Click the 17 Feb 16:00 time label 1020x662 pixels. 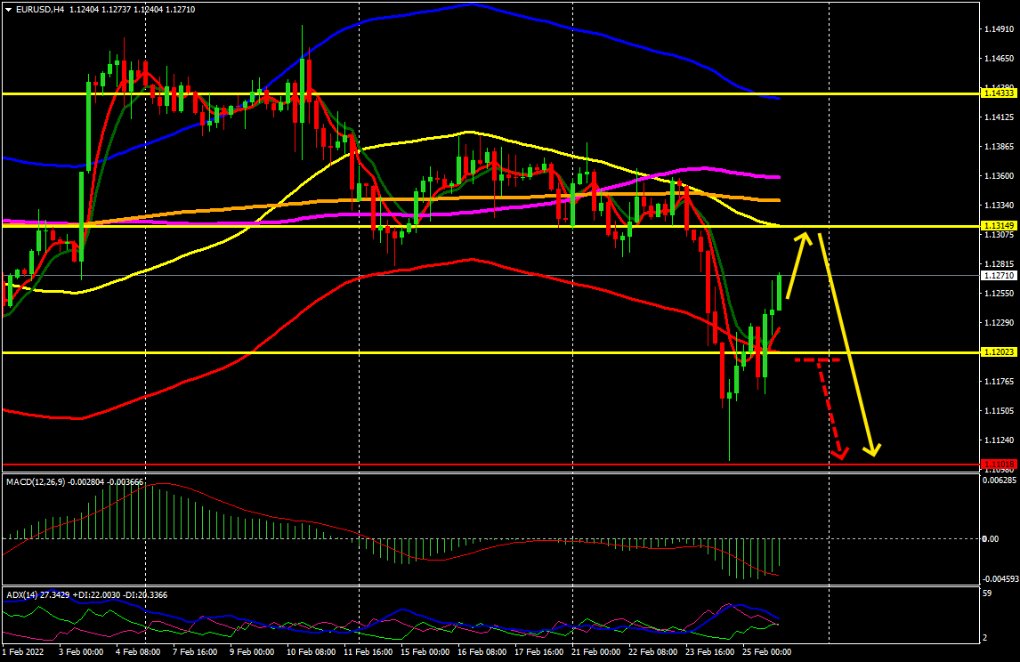tap(538, 651)
